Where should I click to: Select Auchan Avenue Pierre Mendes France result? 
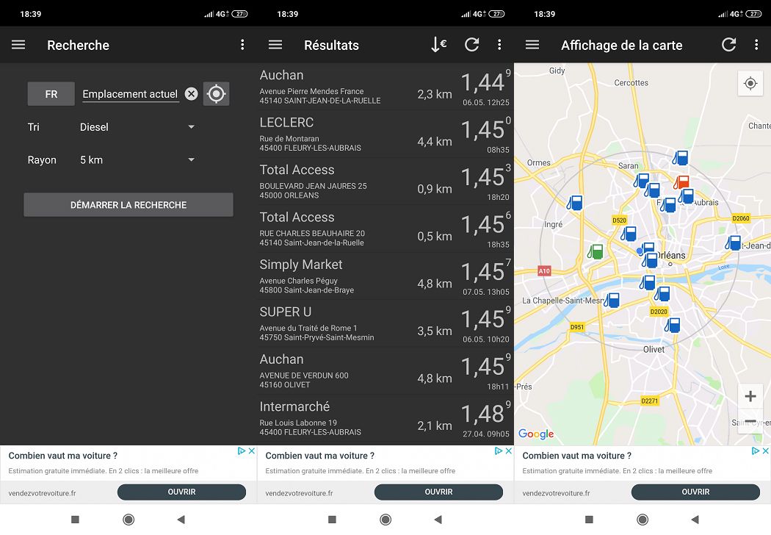(x=385, y=87)
